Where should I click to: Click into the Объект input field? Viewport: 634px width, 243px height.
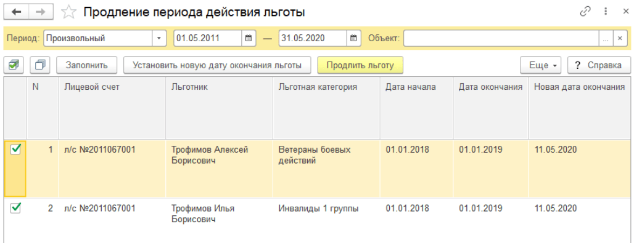(501, 39)
